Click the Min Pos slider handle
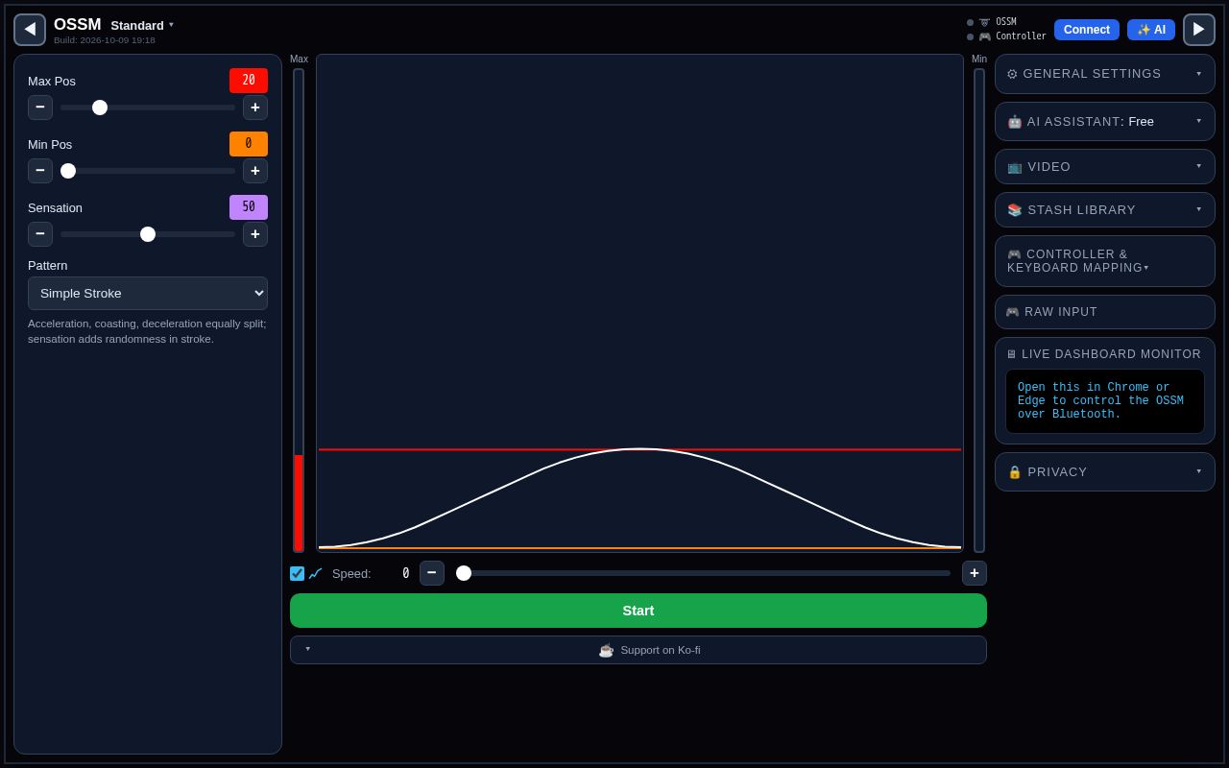 tap(68, 171)
